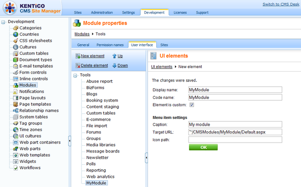Click the Tag groups icon
Viewport: 301px width, 187px height.
(x=15, y=123)
